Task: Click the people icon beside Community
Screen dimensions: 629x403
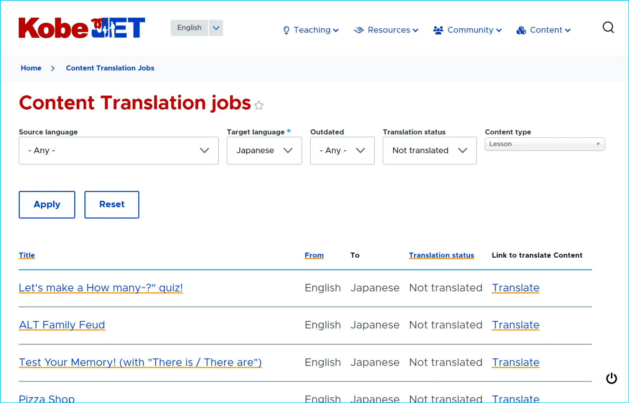Action: coord(438,30)
